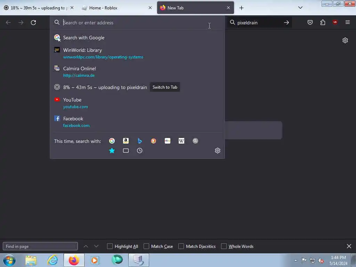The width and height of the screenshot is (356, 267).
Task: Open the YouTube suggestion
Action: pos(137,103)
